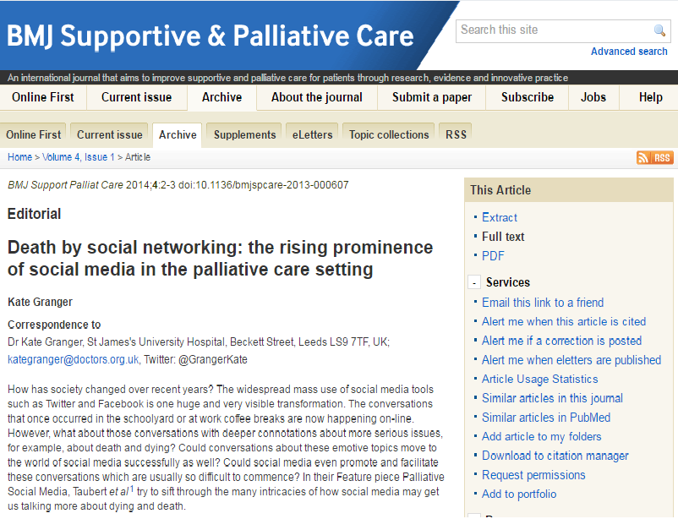Image resolution: width=678 pixels, height=519 pixels.
Task: Switch to the eLetters tab
Action: tap(312, 135)
